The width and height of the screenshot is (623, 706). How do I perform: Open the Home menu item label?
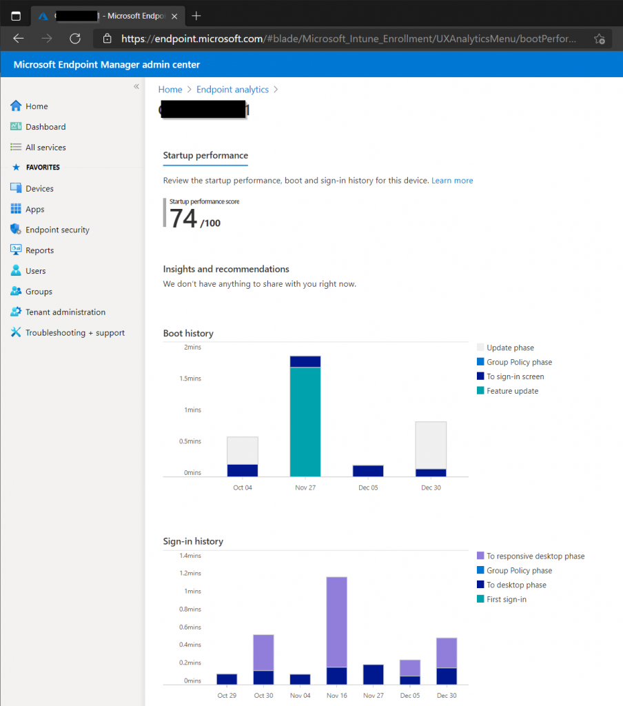click(37, 106)
